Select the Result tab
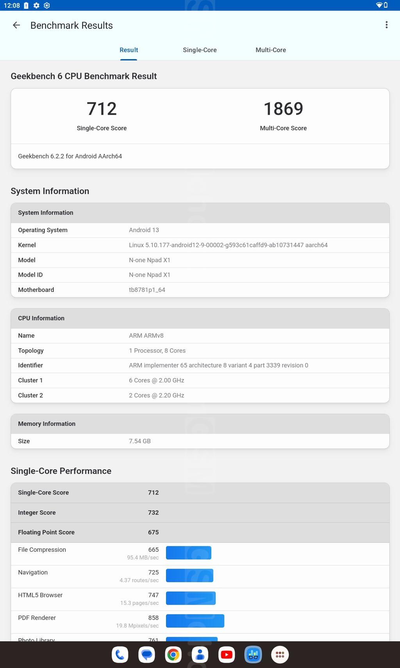The height and width of the screenshot is (668, 400). pos(129,50)
